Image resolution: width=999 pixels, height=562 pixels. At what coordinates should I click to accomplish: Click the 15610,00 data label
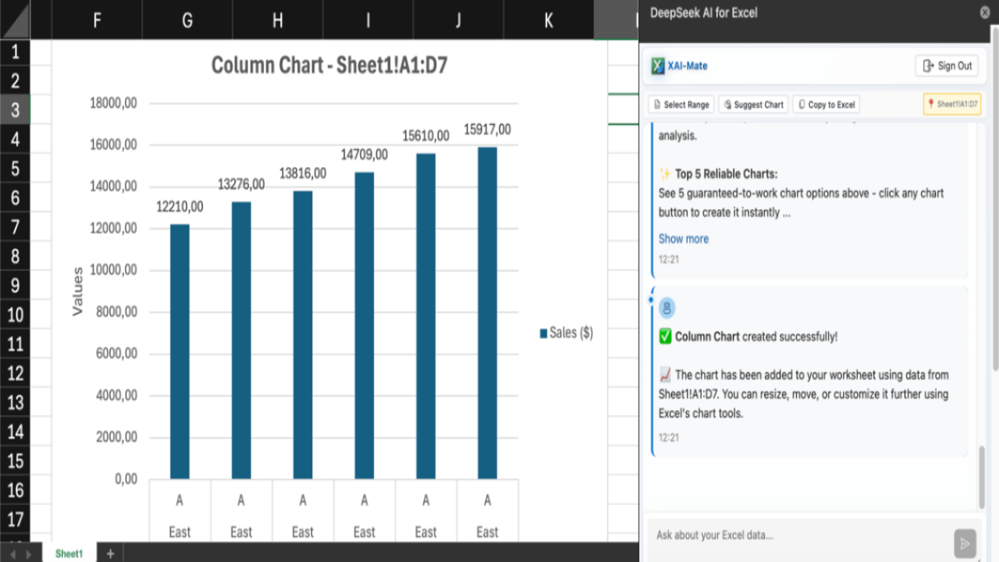click(x=425, y=136)
